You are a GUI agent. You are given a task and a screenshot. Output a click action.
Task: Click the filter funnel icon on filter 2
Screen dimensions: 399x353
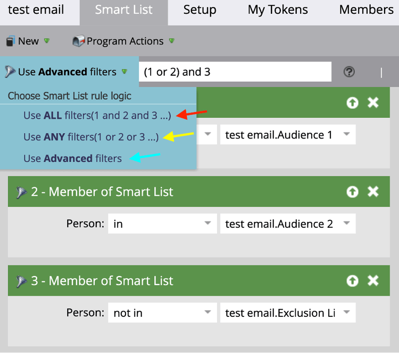point(22,192)
